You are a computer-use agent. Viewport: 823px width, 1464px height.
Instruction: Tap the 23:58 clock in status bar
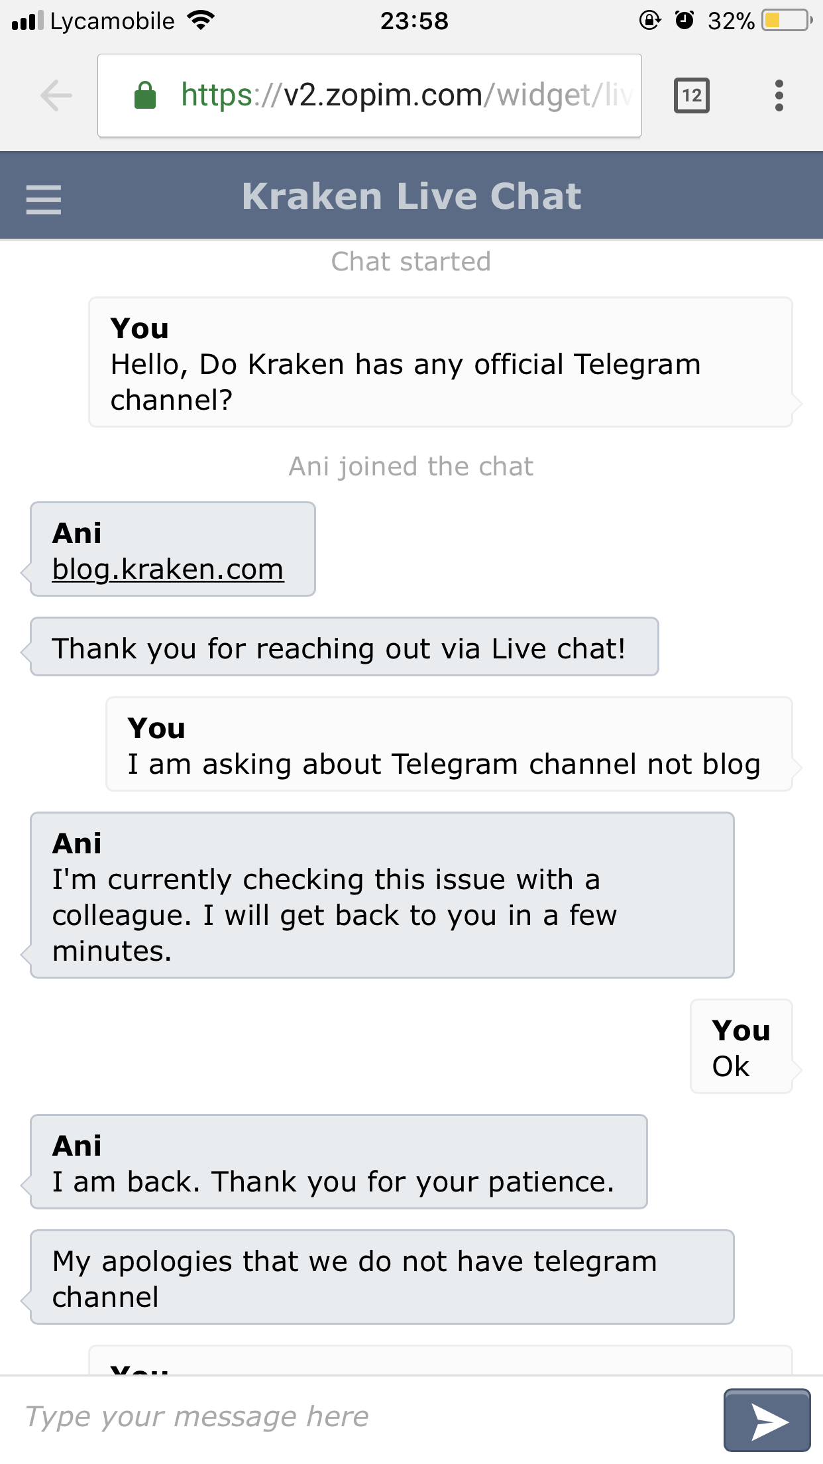point(414,21)
